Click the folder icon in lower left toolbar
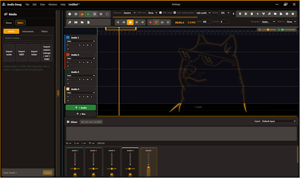300x178 pixels. (82, 22)
